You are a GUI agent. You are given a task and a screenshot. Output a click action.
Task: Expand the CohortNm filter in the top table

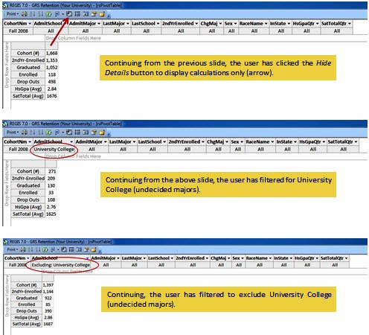30,24
